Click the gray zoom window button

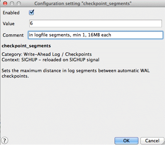19,3
